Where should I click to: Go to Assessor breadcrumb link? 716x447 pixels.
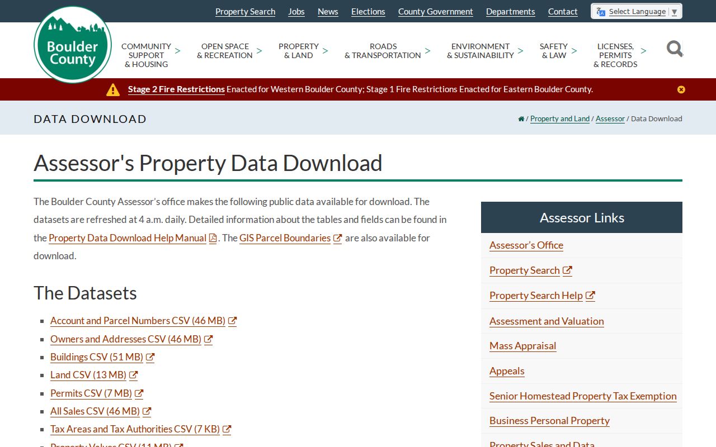coord(610,119)
